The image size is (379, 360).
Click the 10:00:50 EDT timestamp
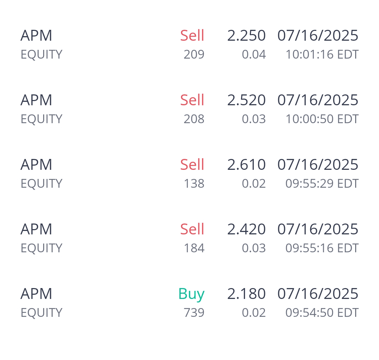[x=322, y=119]
